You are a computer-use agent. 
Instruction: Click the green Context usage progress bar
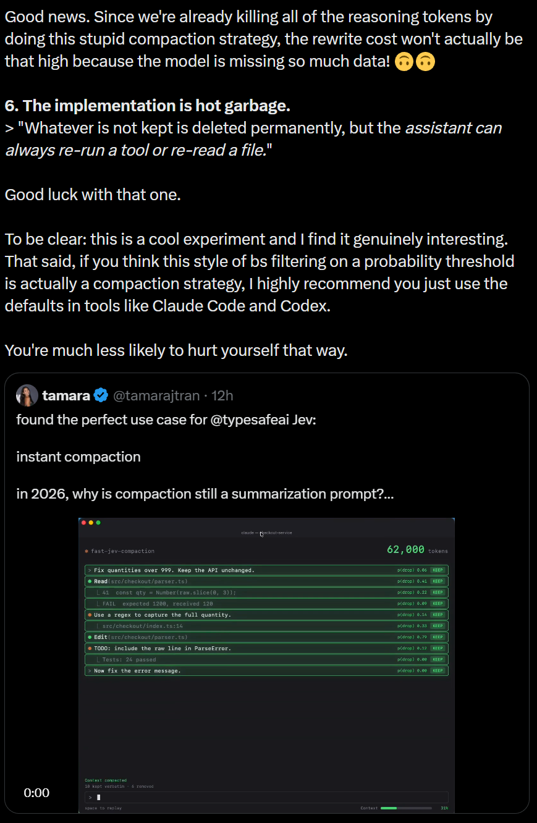coord(406,808)
